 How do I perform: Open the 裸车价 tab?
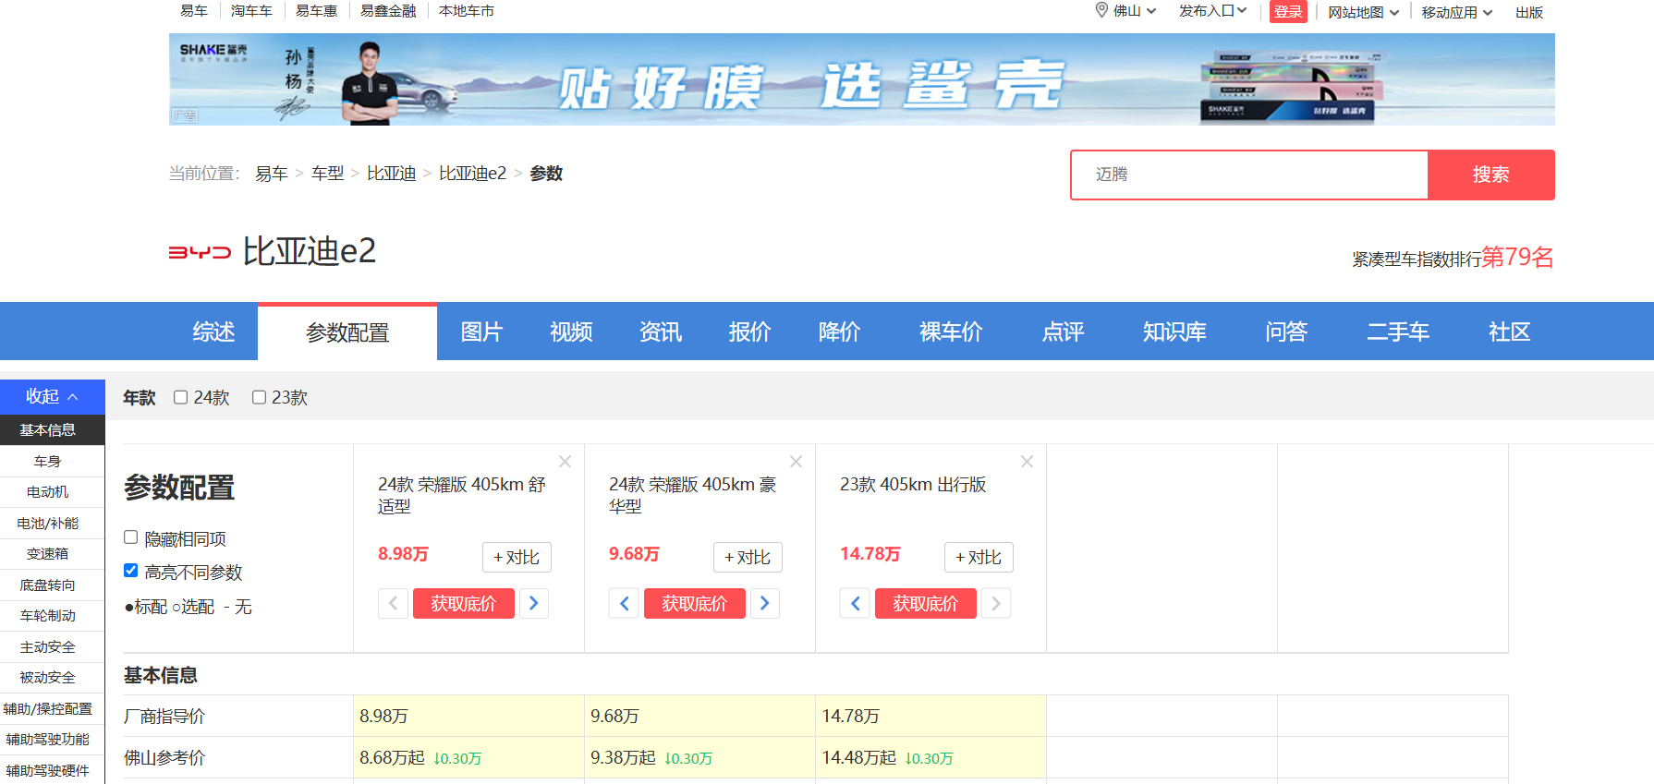click(x=951, y=332)
